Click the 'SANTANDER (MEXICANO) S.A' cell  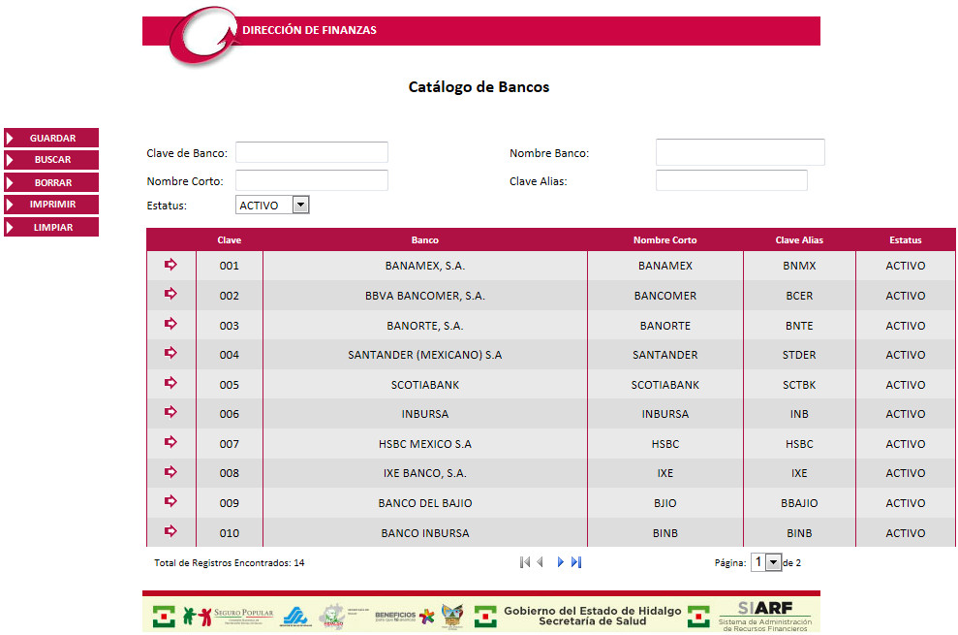tap(424, 355)
